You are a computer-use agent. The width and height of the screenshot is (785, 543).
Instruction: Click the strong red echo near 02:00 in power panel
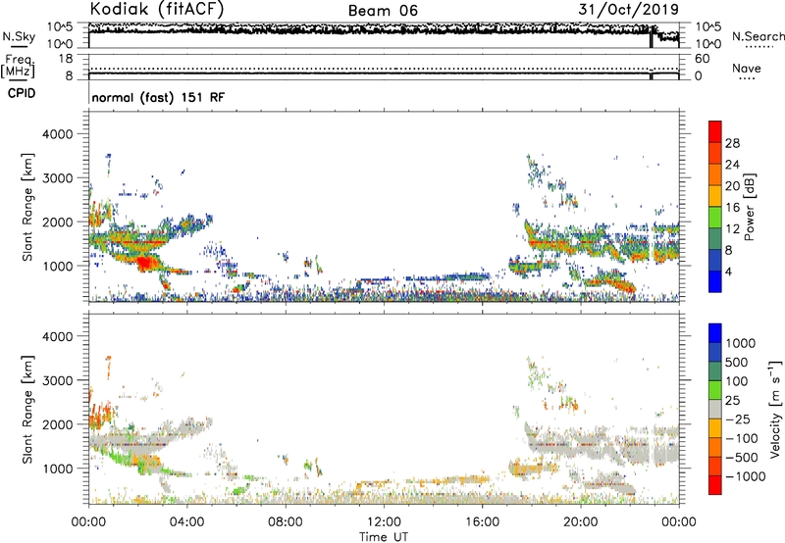[145, 263]
